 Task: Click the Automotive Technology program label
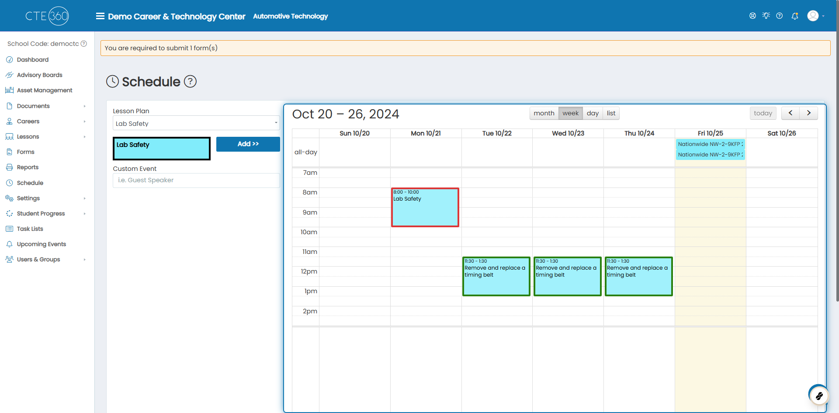coord(291,16)
